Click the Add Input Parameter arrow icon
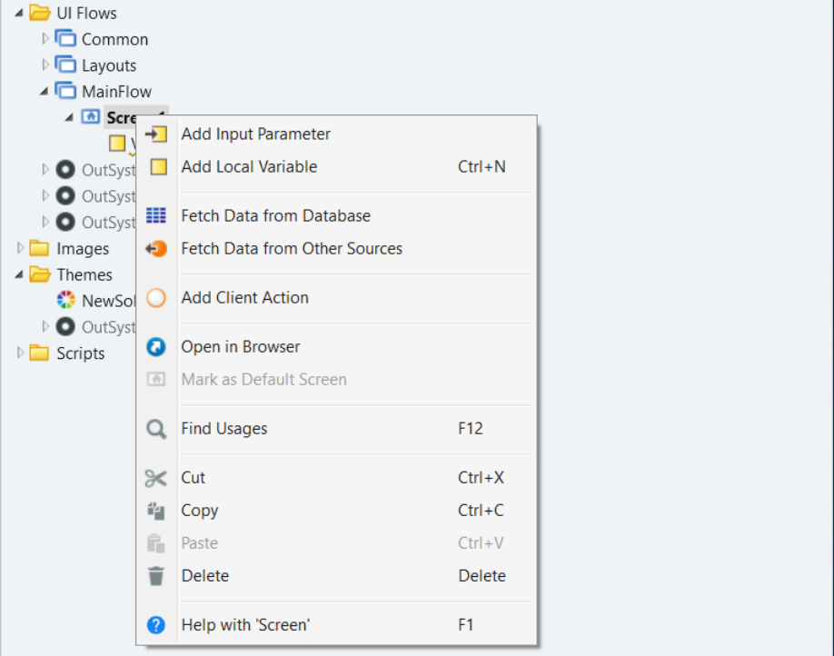 (x=156, y=134)
